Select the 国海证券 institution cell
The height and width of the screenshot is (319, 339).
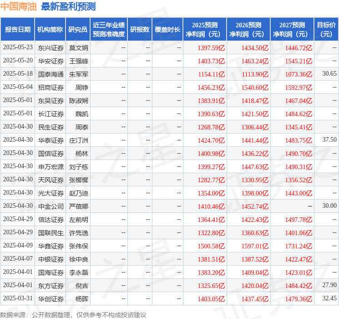[51, 272]
